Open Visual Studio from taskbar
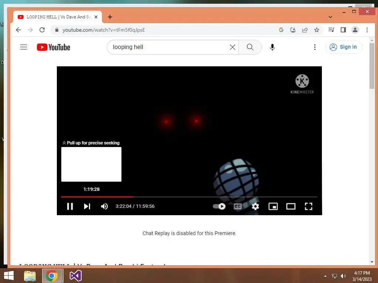Image resolution: width=378 pixels, height=283 pixels. 75,276
